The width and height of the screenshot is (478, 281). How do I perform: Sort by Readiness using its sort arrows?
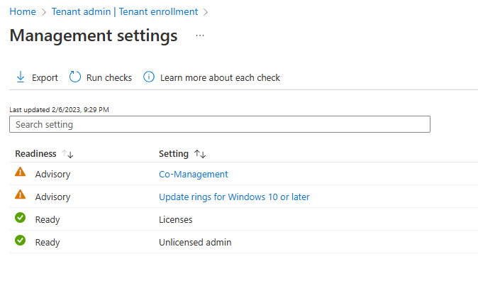[67, 154]
